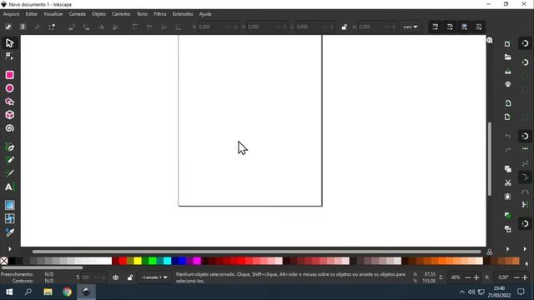The width and height of the screenshot is (534, 300).
Task: Open the Objeto menu
Action: pos(98,14)
